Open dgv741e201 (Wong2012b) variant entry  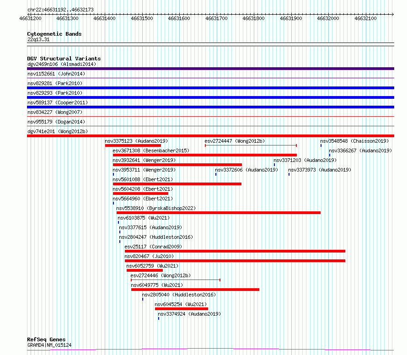[58, 131]
